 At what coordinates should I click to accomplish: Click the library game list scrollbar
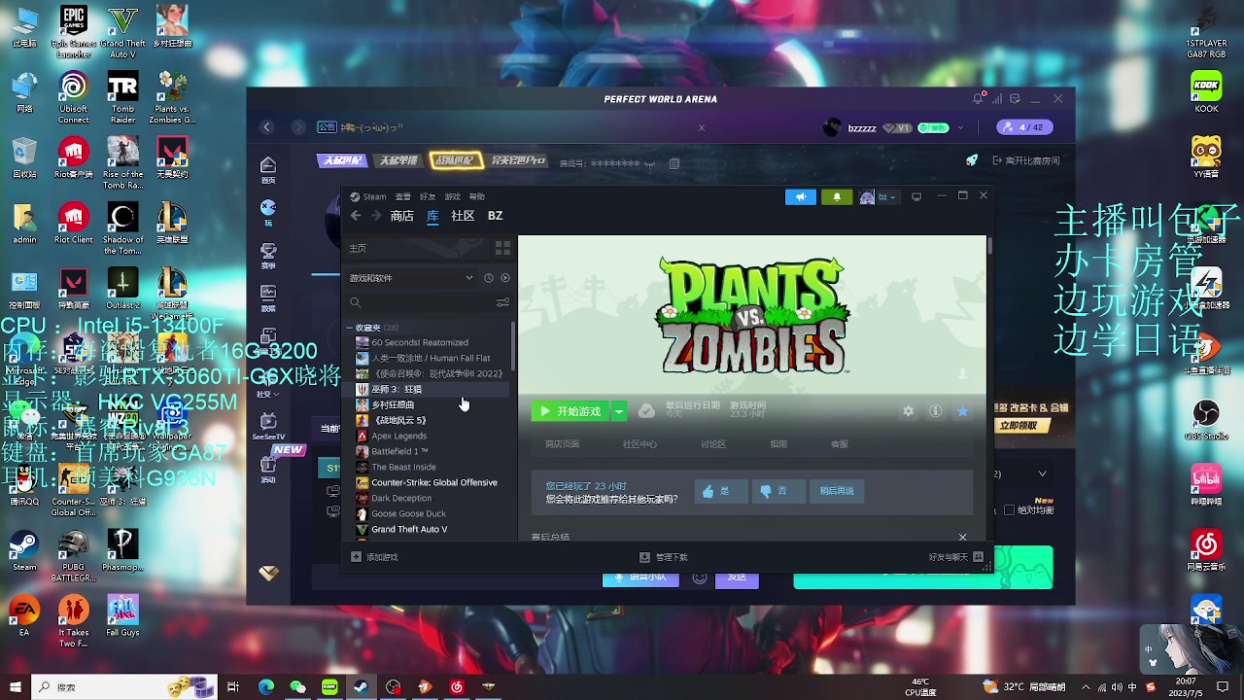point(513,345)
